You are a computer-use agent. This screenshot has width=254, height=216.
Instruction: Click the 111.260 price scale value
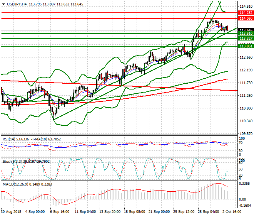(x=246, y=96)
